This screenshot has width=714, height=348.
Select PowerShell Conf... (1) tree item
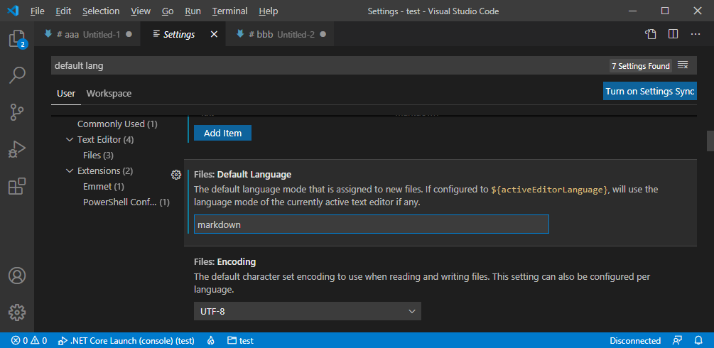(x=126, y=202)
